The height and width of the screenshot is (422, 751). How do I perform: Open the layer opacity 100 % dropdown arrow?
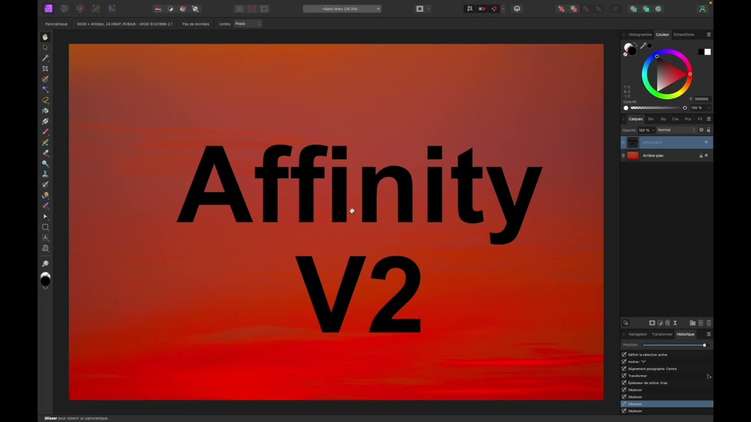point(653,130)
